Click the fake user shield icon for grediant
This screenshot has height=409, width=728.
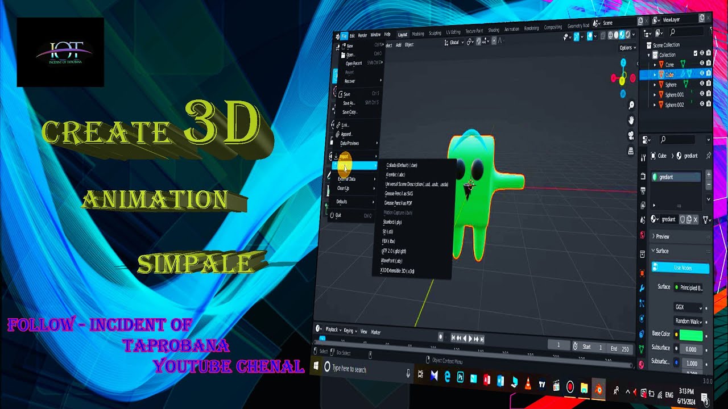(x=683, y=219)
